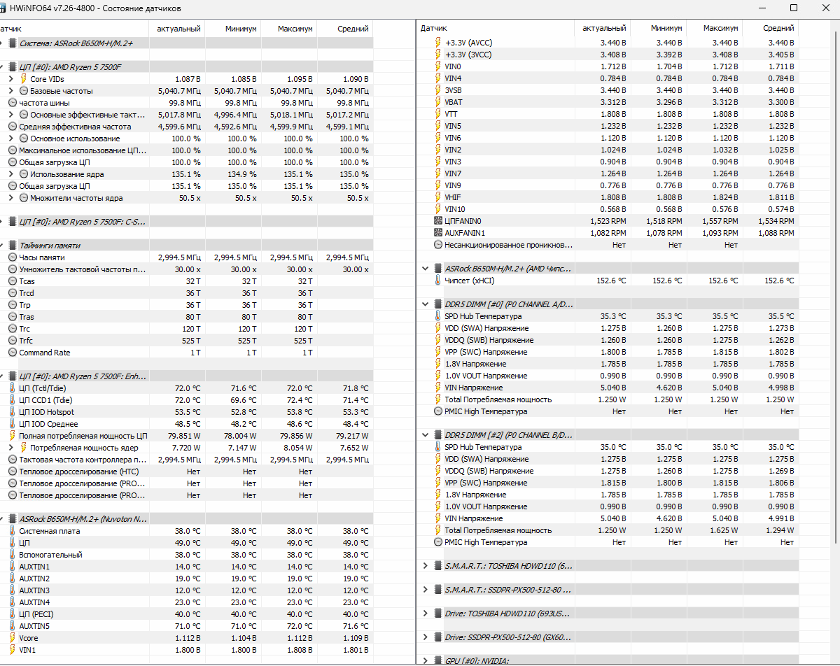
Task: Select the 1,523 RPM value of ЦПFANIN0
Action: pyautogui.click(x=608, y=221)
